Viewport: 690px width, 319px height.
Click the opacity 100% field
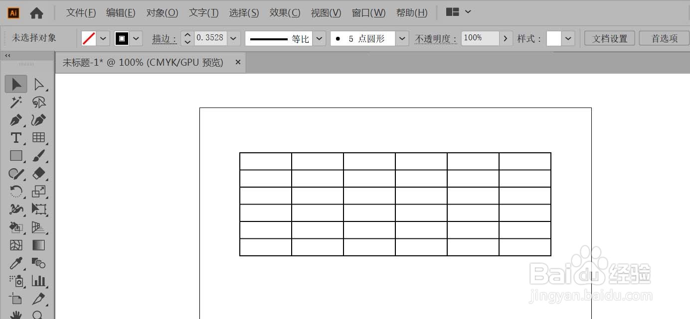coord(480,38)
